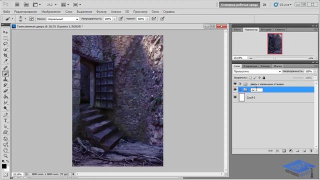Open the Фильтр menu

click(101, 11)
